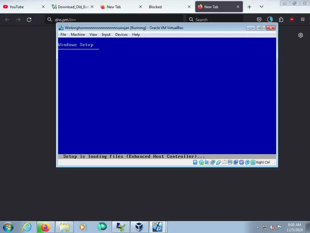Screen dimensions: 310x233
Task: Show hidden tray icons arrow
Action: [257, 227]
